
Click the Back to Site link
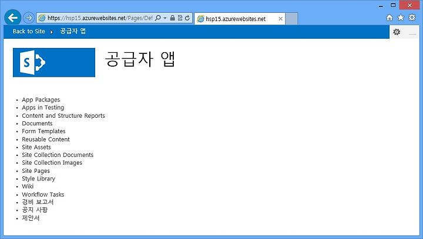29,31
